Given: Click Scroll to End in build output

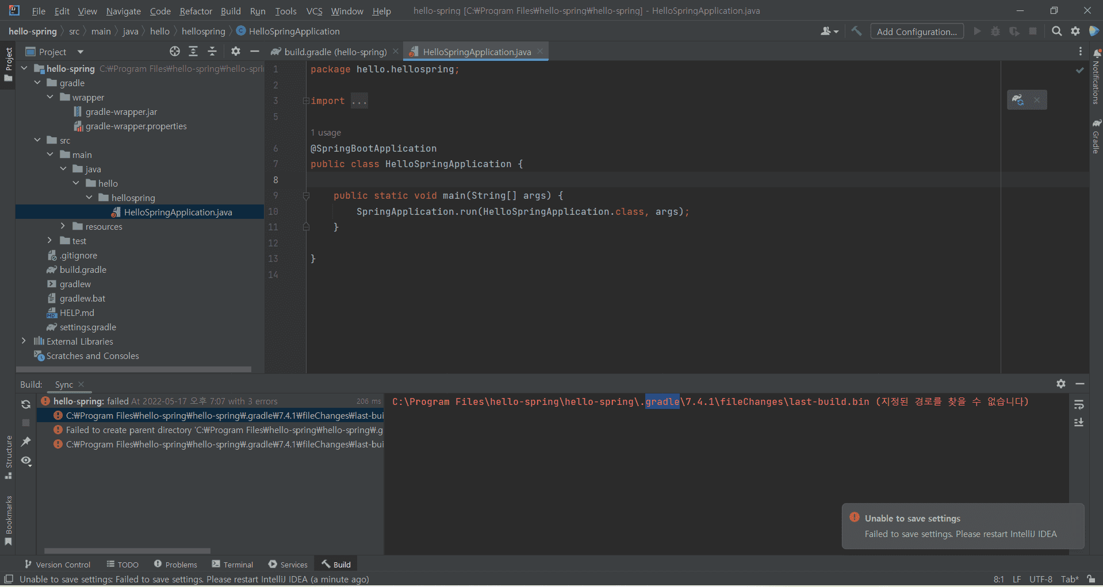Looking at the screenshot, I should 1079,422.
